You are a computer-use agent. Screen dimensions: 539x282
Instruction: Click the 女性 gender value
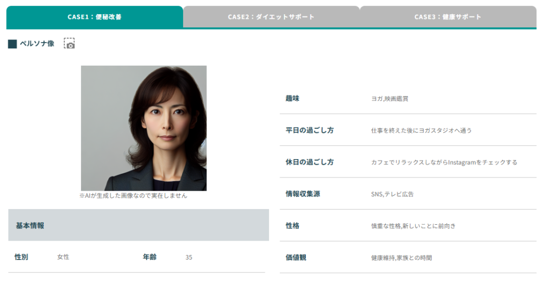[x=63, y=257]
